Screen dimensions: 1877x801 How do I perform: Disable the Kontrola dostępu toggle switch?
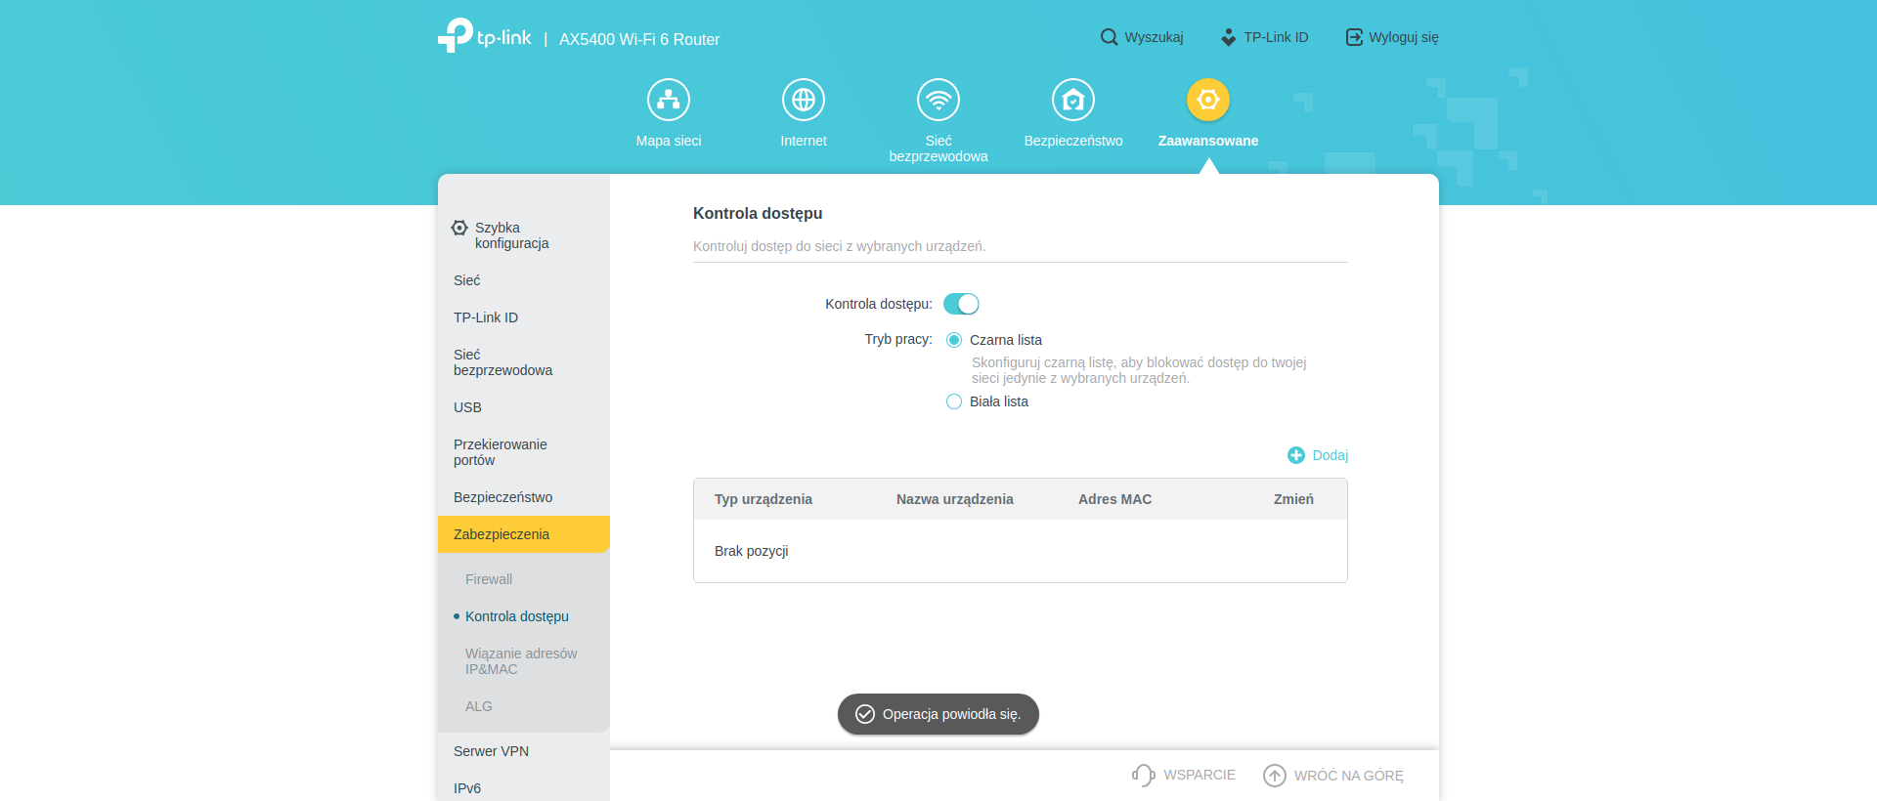point(961,304)
